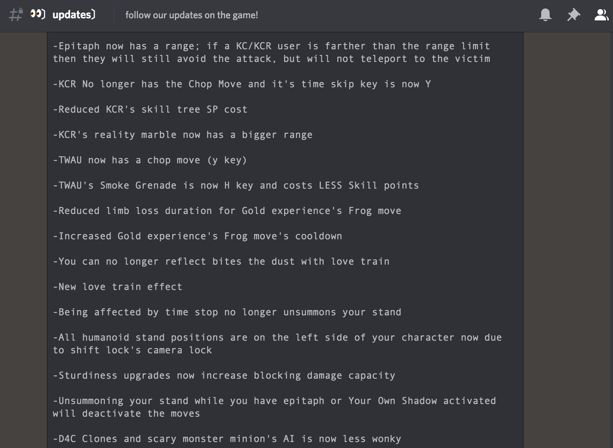Toggle the member list icon
Image resolution: width=613 pixels, height=448 pixels.
coord(601,15)
